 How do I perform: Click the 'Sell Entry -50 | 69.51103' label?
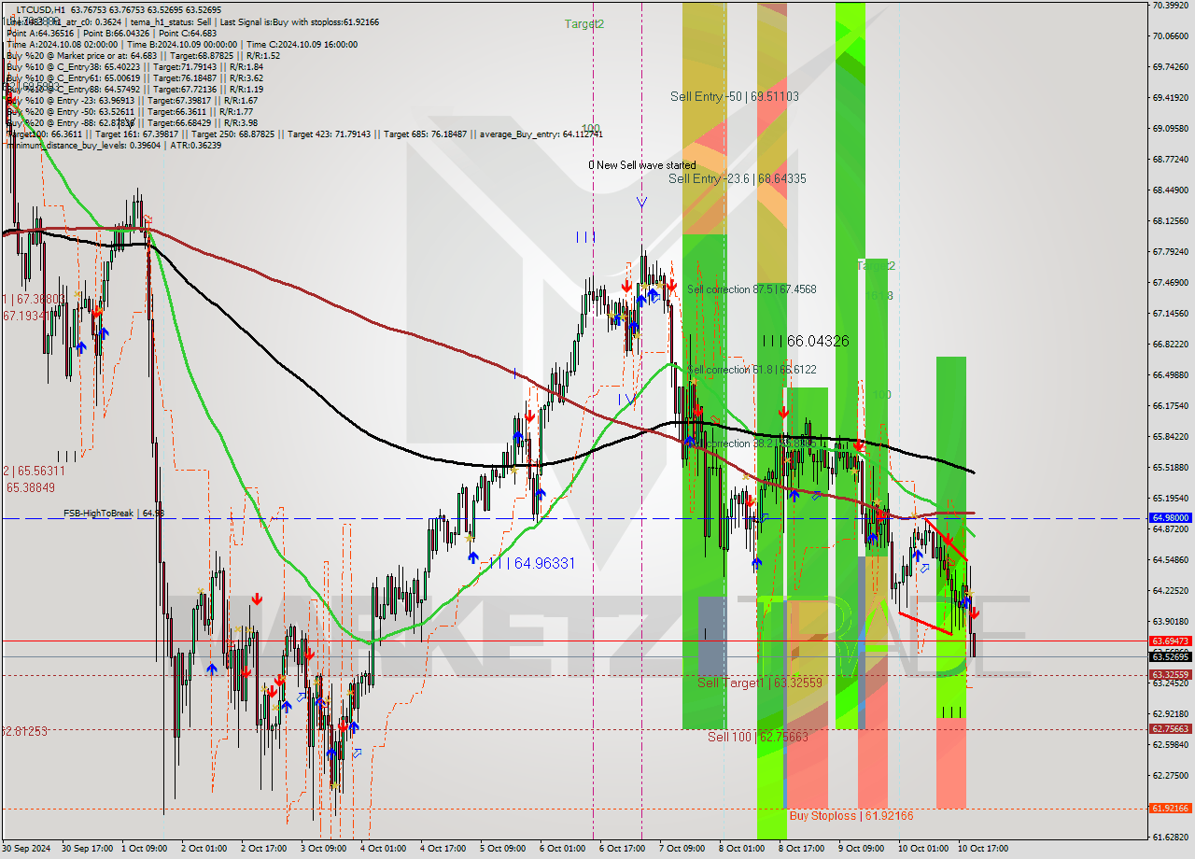click(735, 96)
